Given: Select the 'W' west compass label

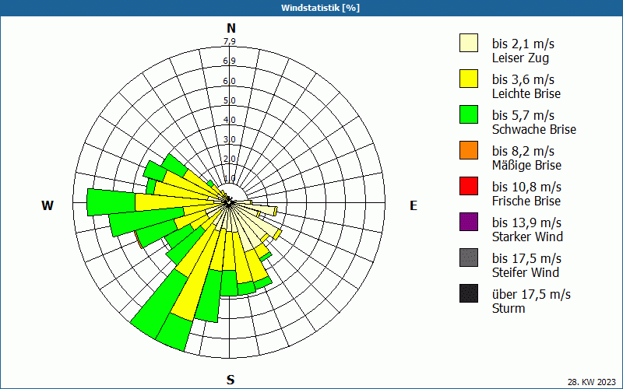Looking at the screenshot, I should point(48,205).
